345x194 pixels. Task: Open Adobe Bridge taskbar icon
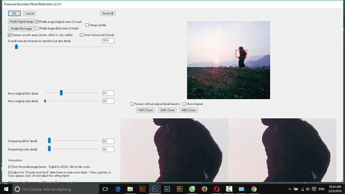[x=179, y=189]
